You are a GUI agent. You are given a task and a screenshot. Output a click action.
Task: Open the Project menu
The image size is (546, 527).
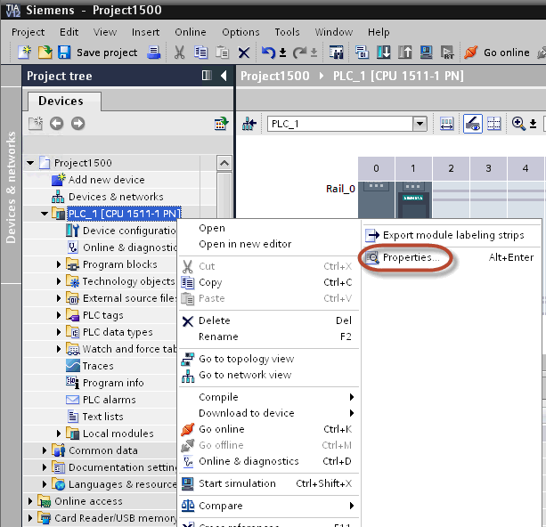28,32
